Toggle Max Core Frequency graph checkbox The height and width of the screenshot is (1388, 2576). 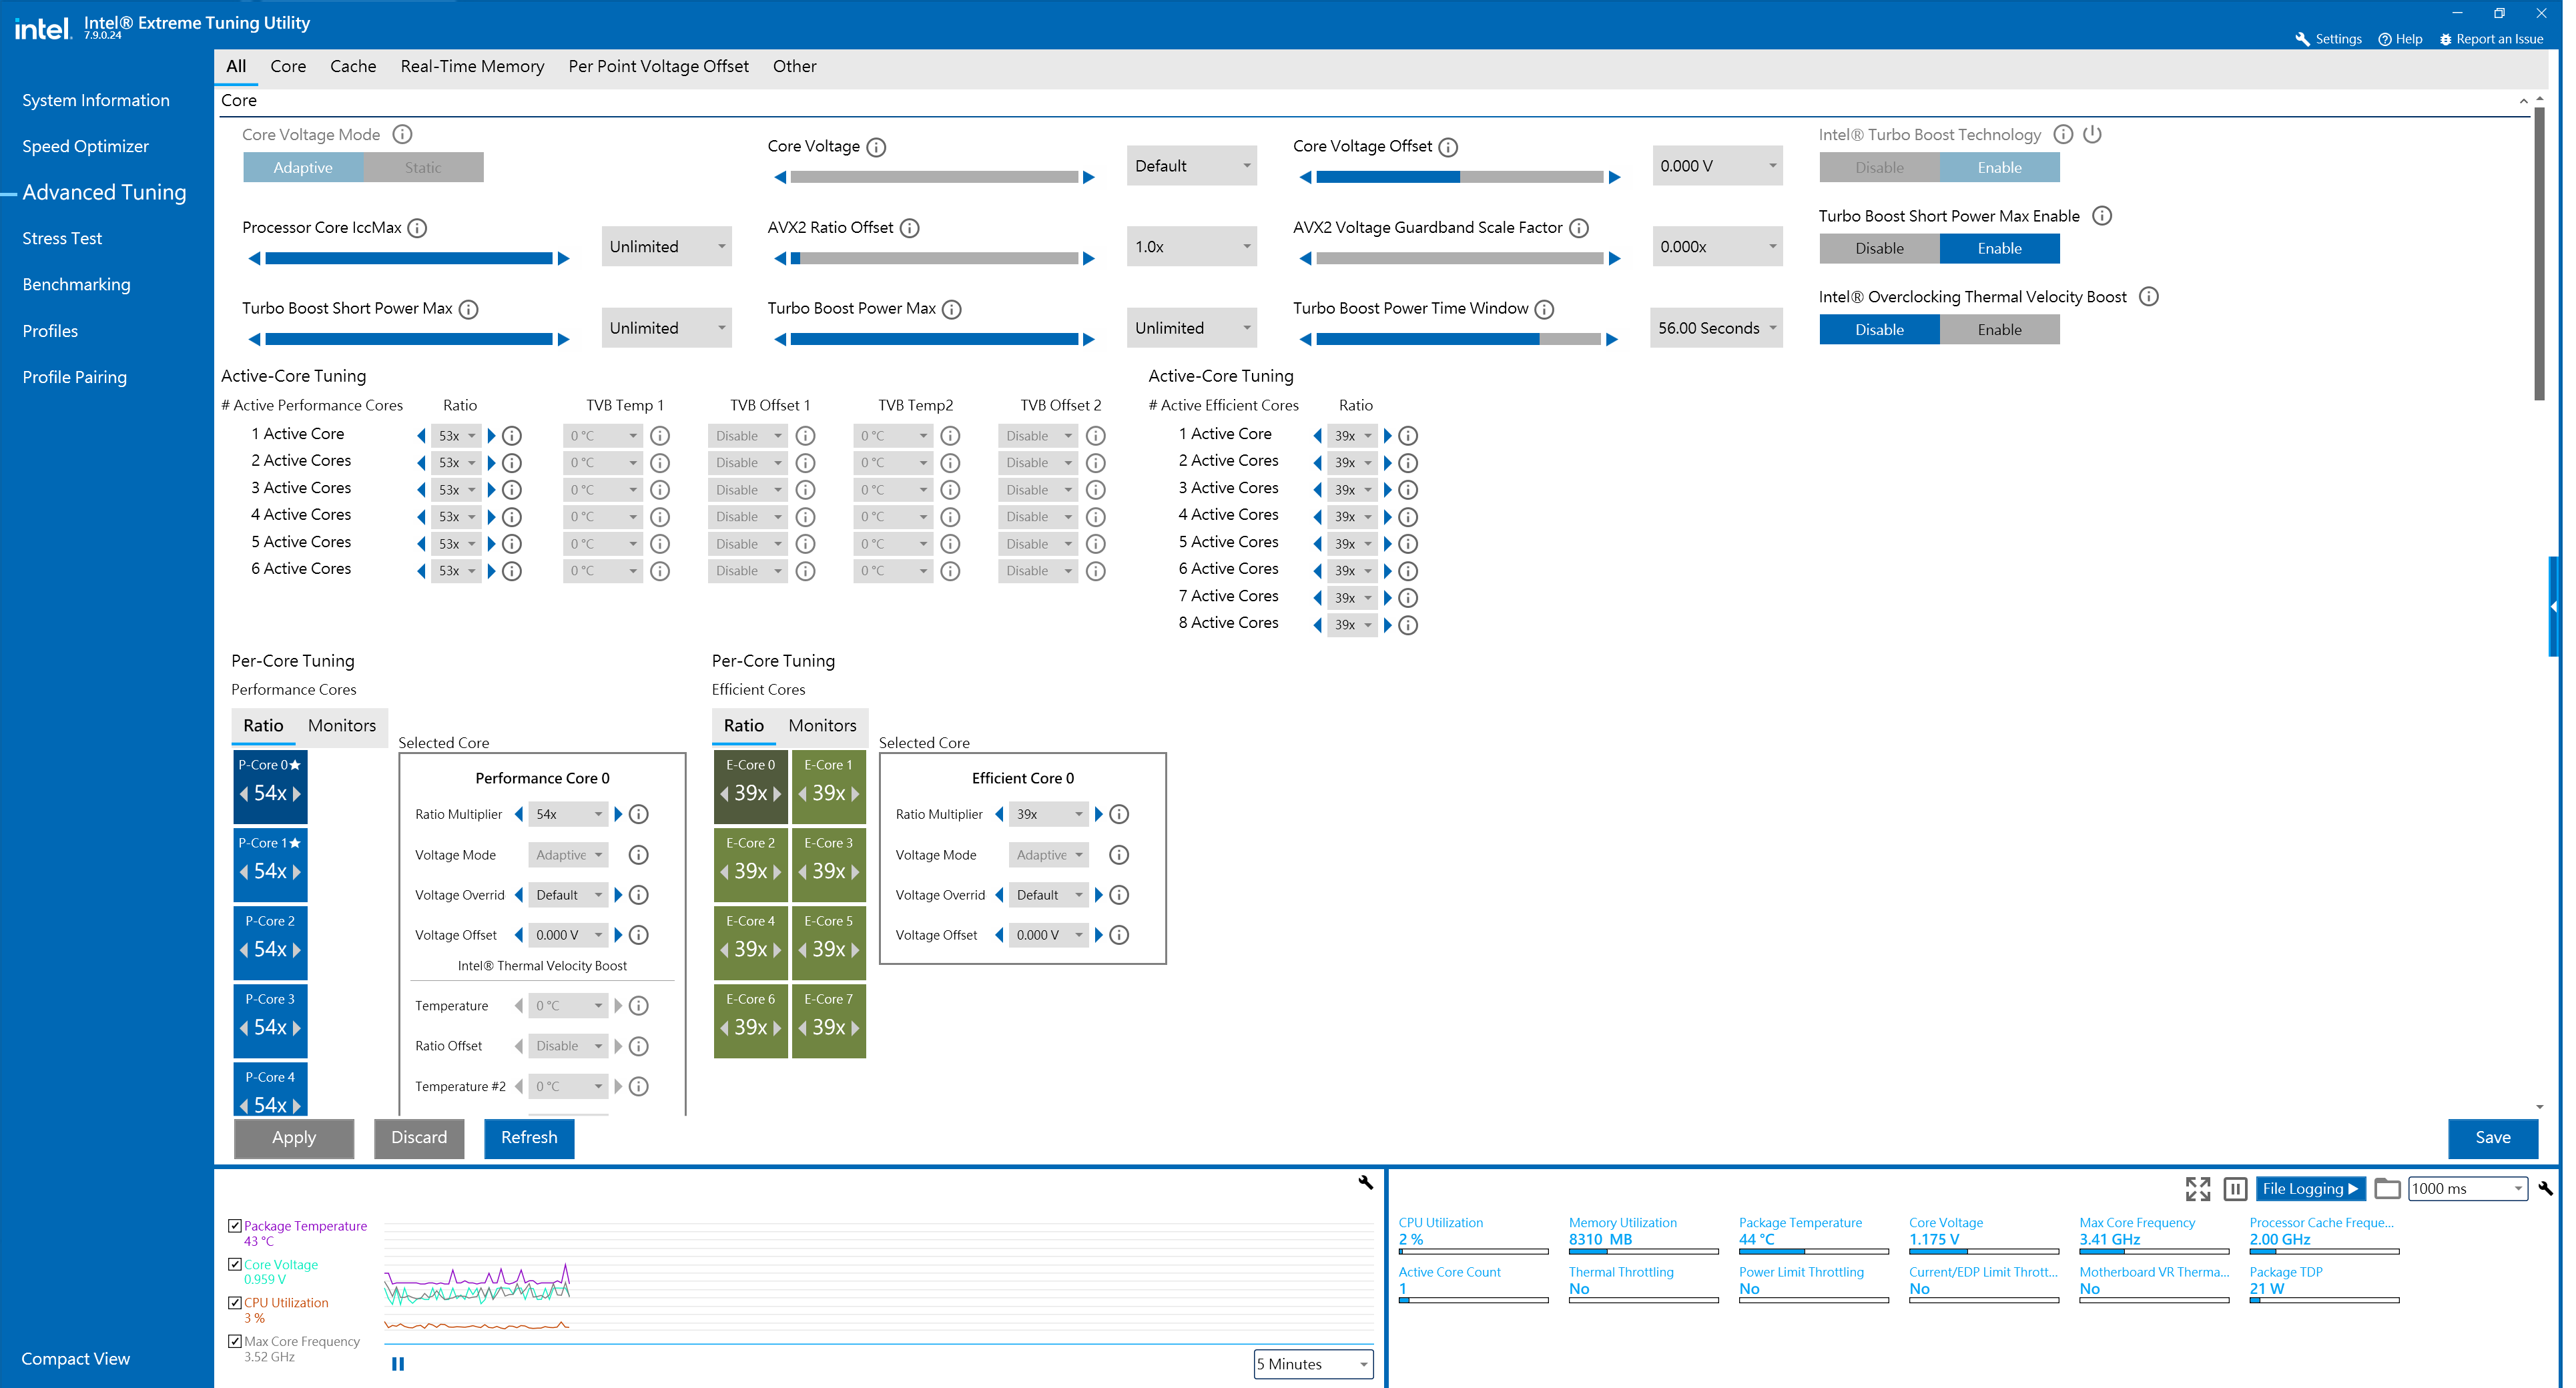tap(235, 1341)
